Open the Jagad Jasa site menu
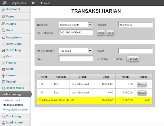This screenshot has width=164, height=126. [19, 3]
